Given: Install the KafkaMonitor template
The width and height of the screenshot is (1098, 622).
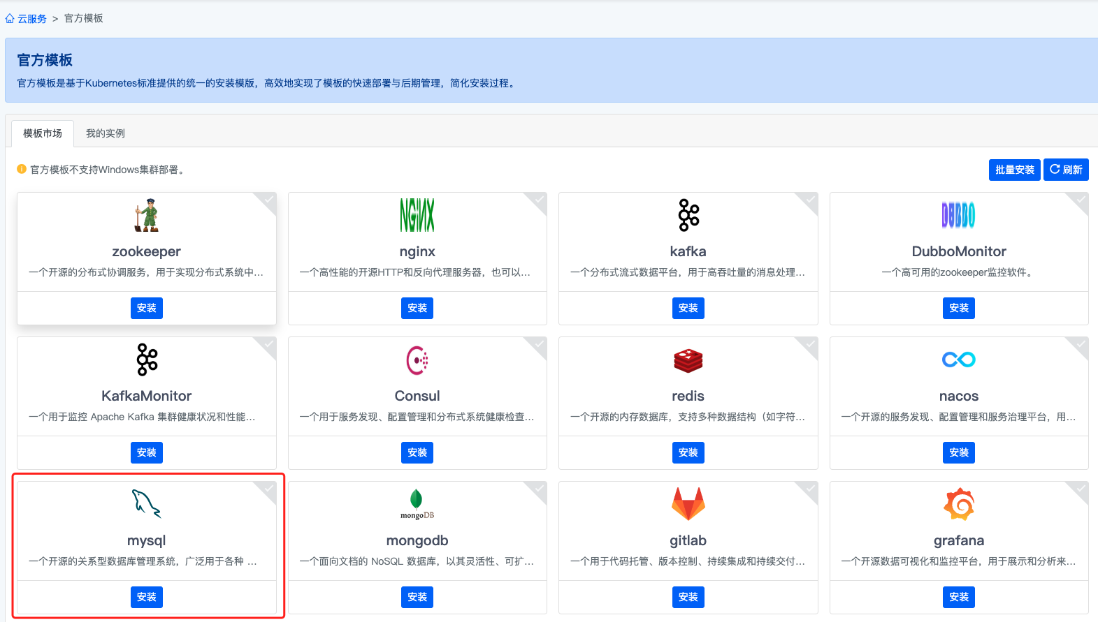Looking at the screenshot, I should point(147,452).
